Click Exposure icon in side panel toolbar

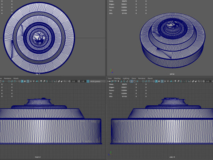point(204,81)
